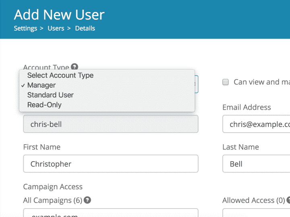Click the Details breadcrumb item
Screen dimensions: 290x217
pos(85,29)
